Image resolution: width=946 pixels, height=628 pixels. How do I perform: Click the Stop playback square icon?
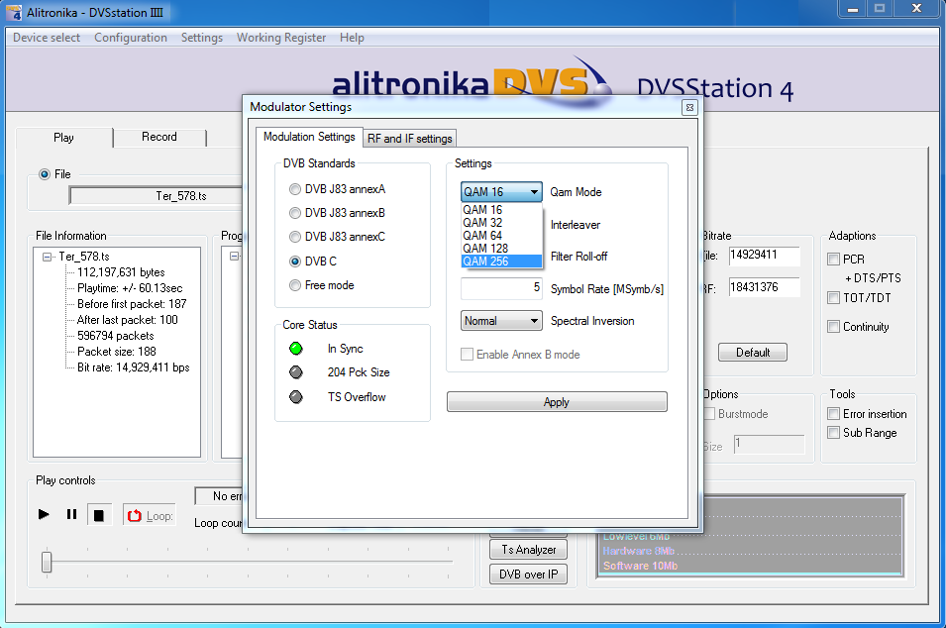(x=98, y=515)
